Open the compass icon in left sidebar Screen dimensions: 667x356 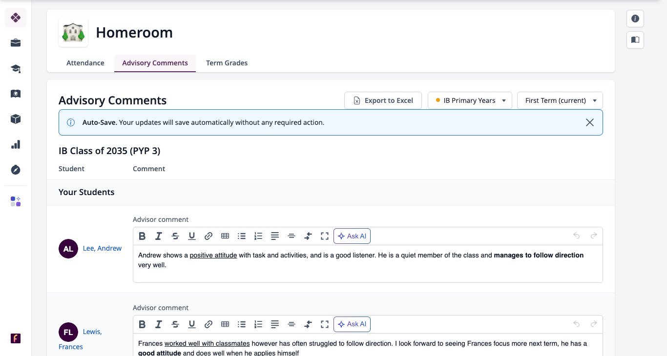click(x=16, y=170)
